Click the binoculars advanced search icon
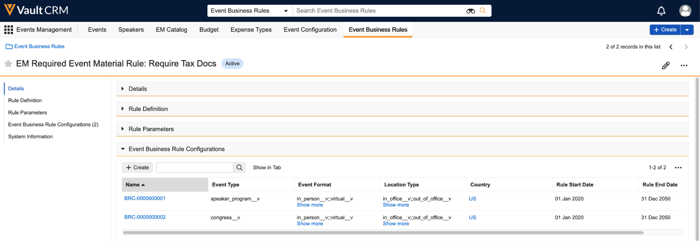 [x=470, y=11]
